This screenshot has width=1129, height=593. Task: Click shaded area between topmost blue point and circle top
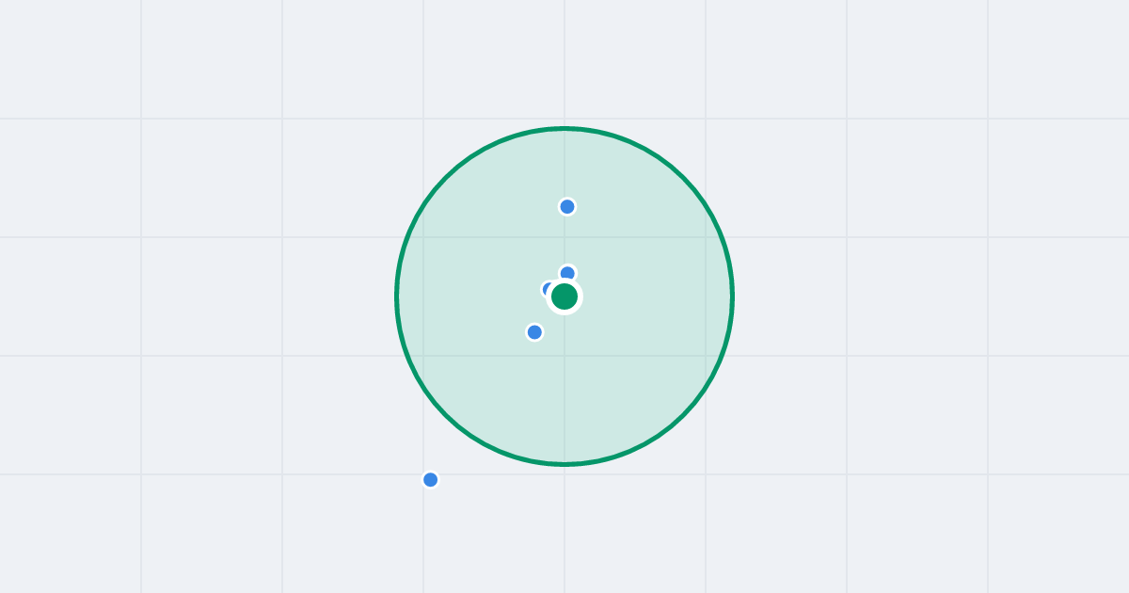[x=565, y=165]
